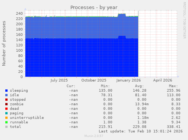This screenshot has width=188, height=140.
Task: Click the 'idle' legend label
Action: (14, 95)
